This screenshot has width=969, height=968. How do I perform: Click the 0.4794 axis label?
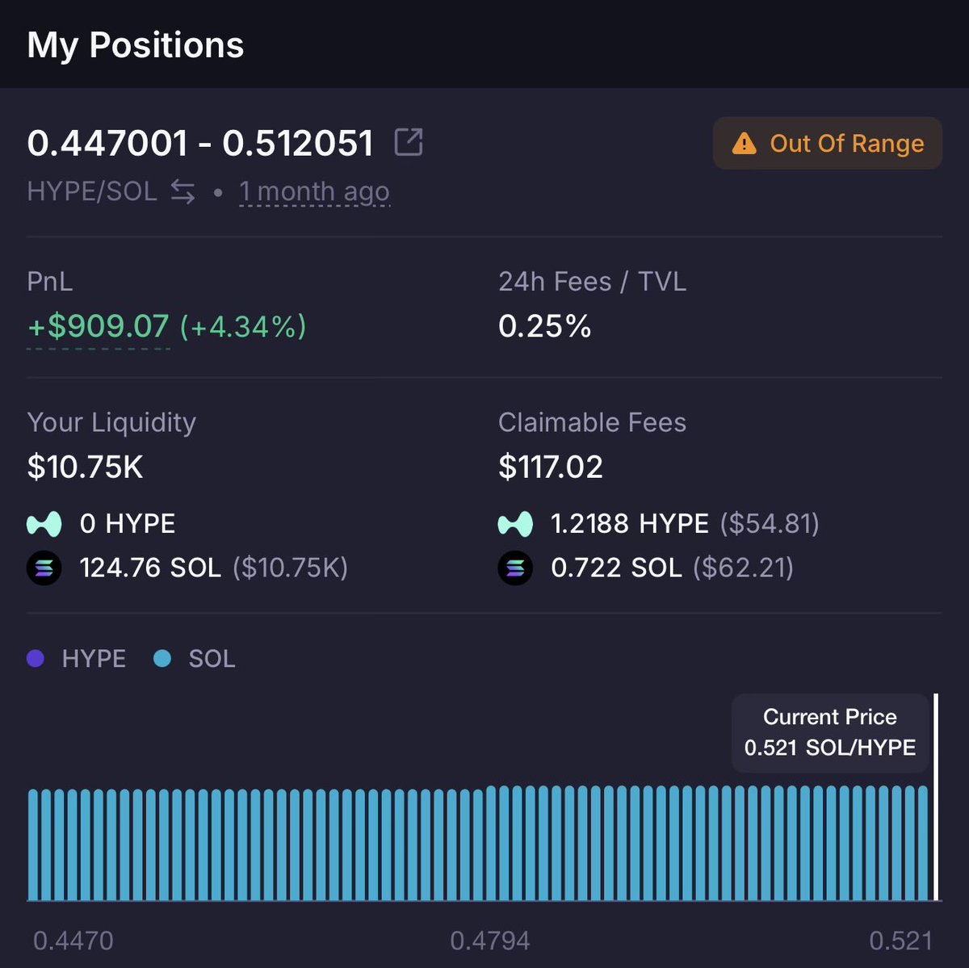[x=490, y=941]
